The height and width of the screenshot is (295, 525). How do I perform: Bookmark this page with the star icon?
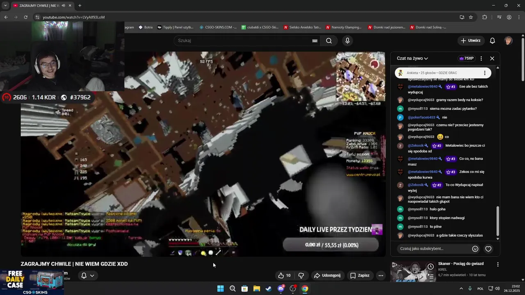tap(471, 17)
